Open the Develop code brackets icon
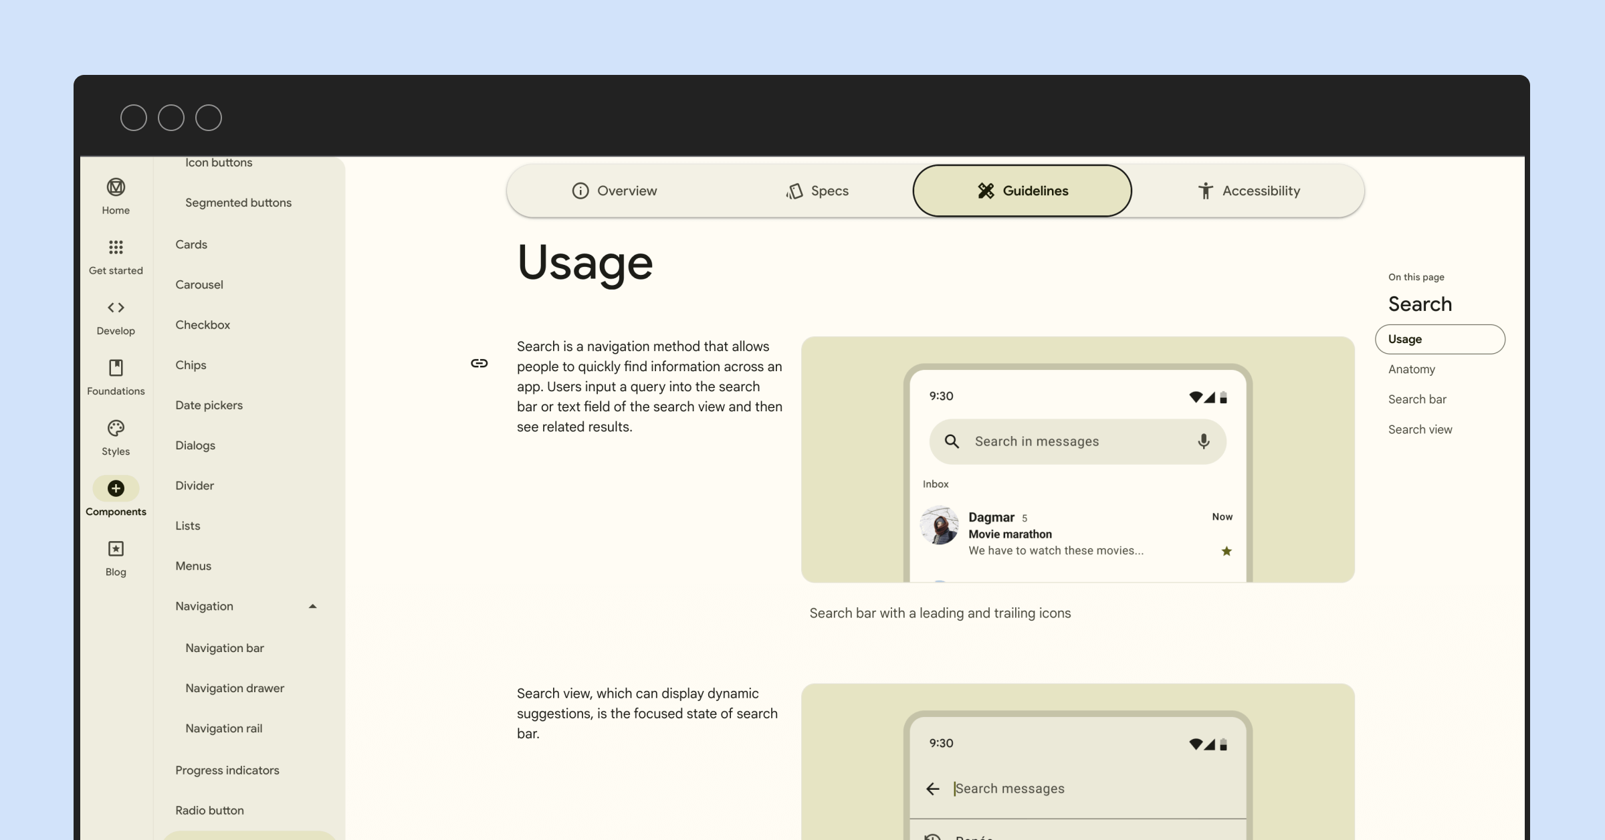This screenshot has width=1605, height=840. [116, 308]
